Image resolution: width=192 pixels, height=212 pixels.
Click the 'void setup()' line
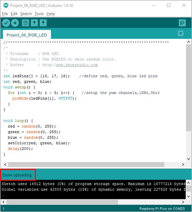tap(19, 87)
